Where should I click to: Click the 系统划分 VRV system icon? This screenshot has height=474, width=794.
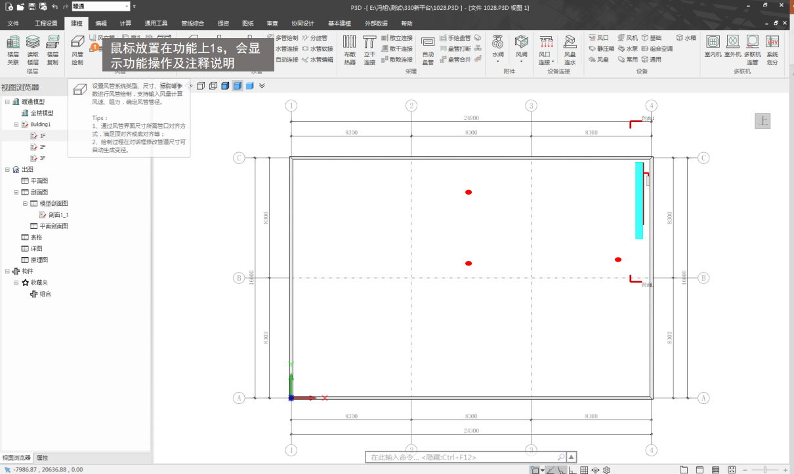772,47
